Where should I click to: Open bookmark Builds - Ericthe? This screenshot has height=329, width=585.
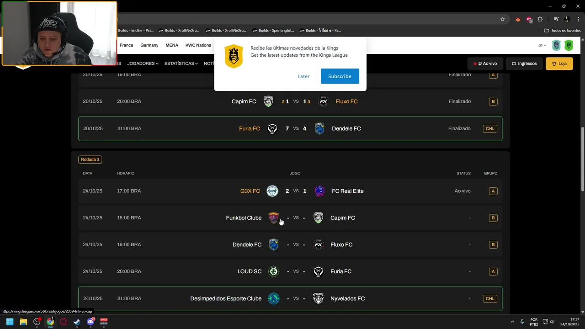click(135, 31)
